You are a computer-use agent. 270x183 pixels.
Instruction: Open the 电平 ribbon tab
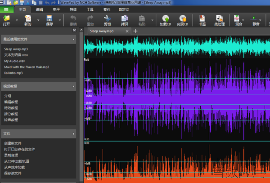click(x=56, y=9)
